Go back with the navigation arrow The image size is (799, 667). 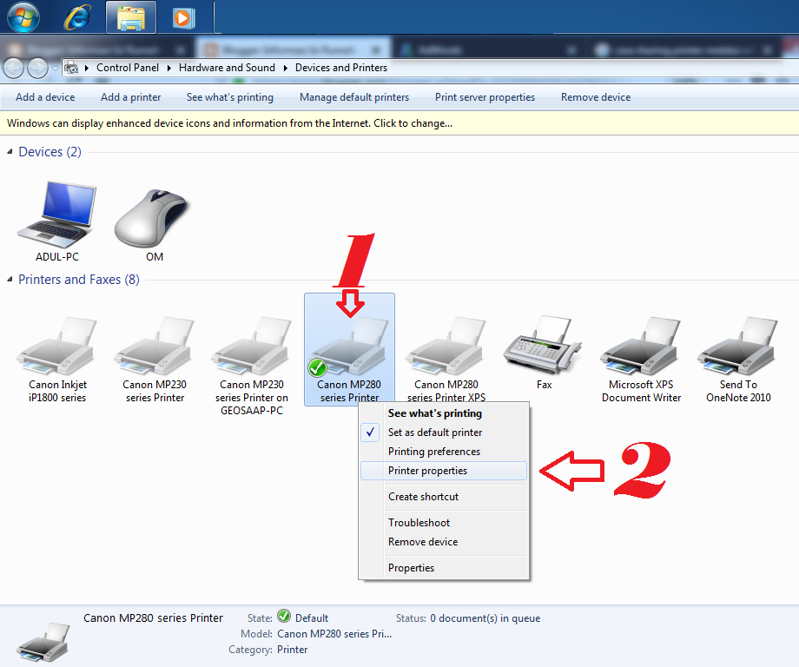pos(13,68)
